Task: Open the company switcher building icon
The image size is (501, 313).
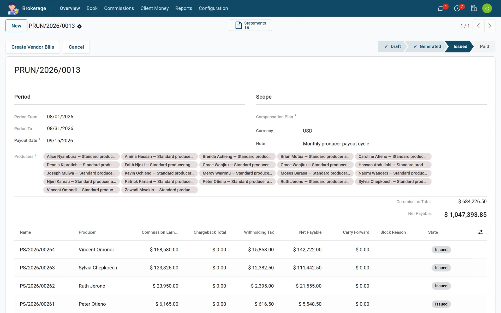Action: pos(474,8)
